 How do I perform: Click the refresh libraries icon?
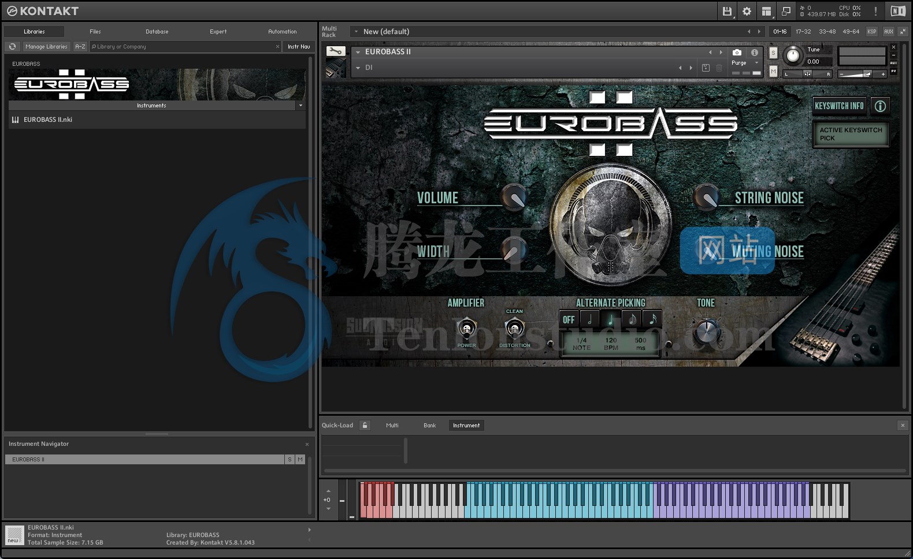(12, 47)
